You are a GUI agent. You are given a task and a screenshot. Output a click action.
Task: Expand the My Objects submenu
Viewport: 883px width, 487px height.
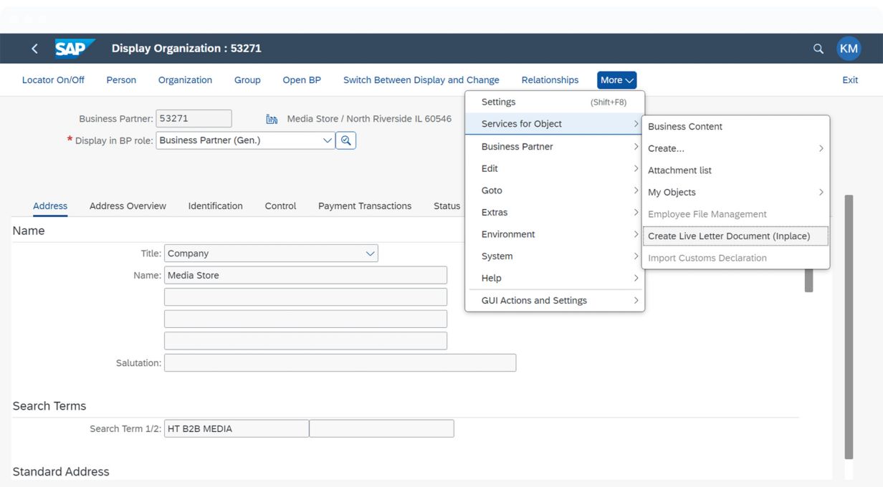(735, 192)
